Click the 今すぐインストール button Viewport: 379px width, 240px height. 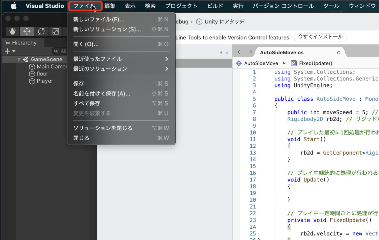click(x=320, y=37)
